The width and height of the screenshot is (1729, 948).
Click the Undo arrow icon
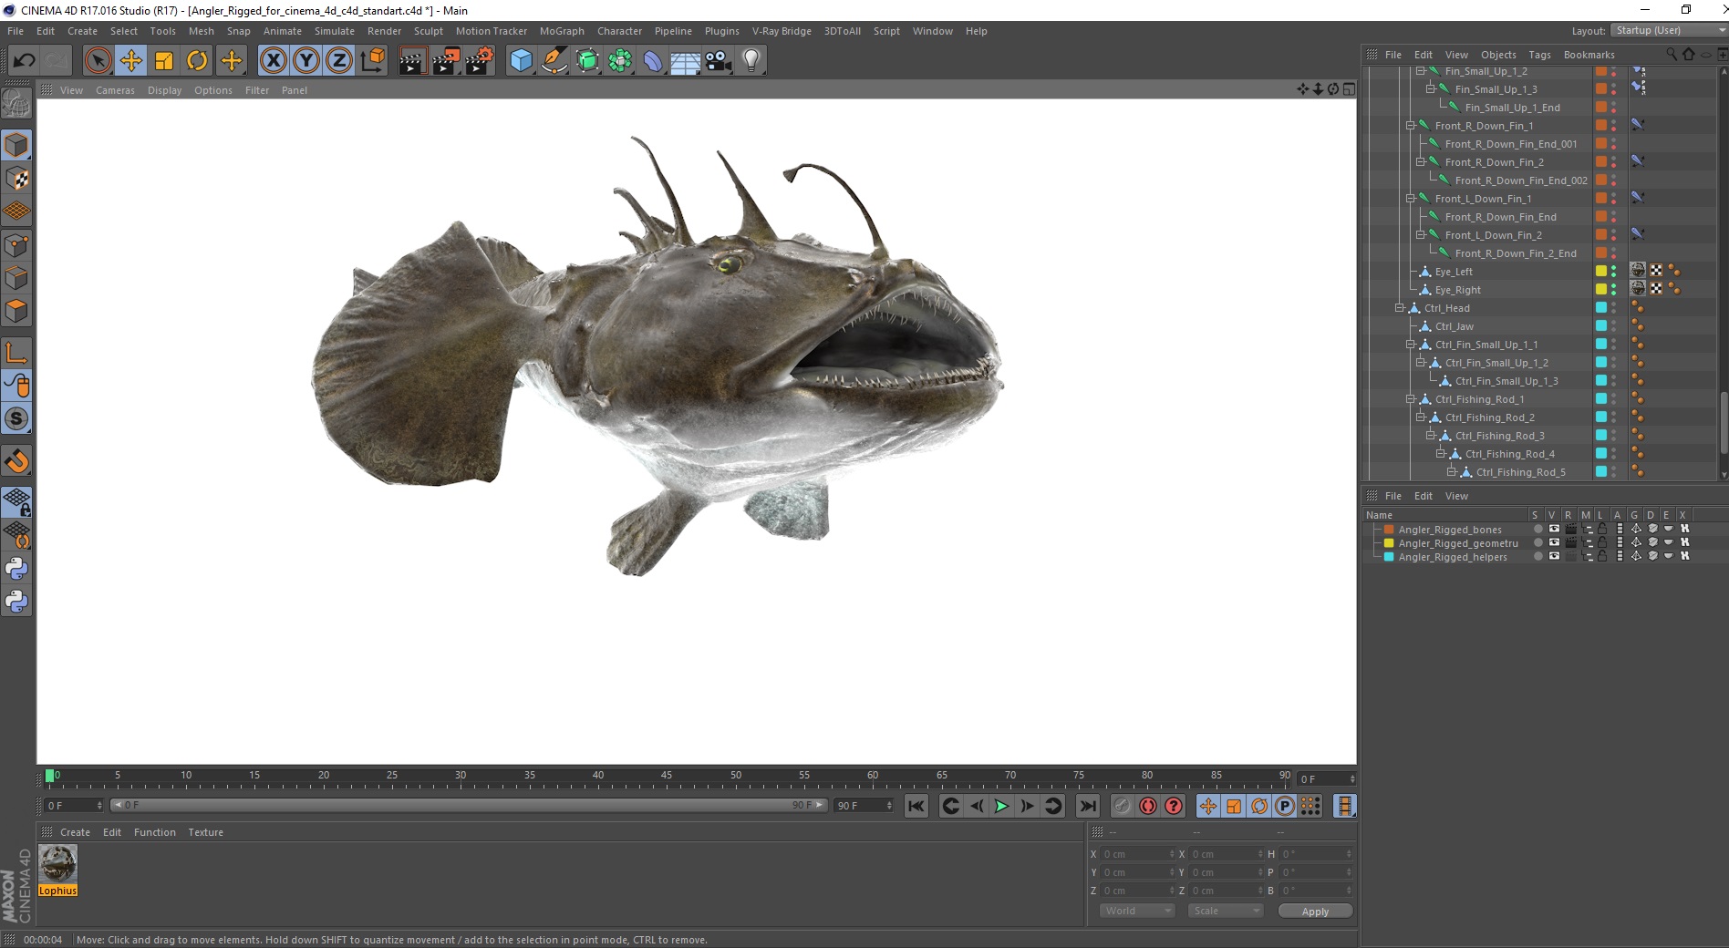coord(25,61)
